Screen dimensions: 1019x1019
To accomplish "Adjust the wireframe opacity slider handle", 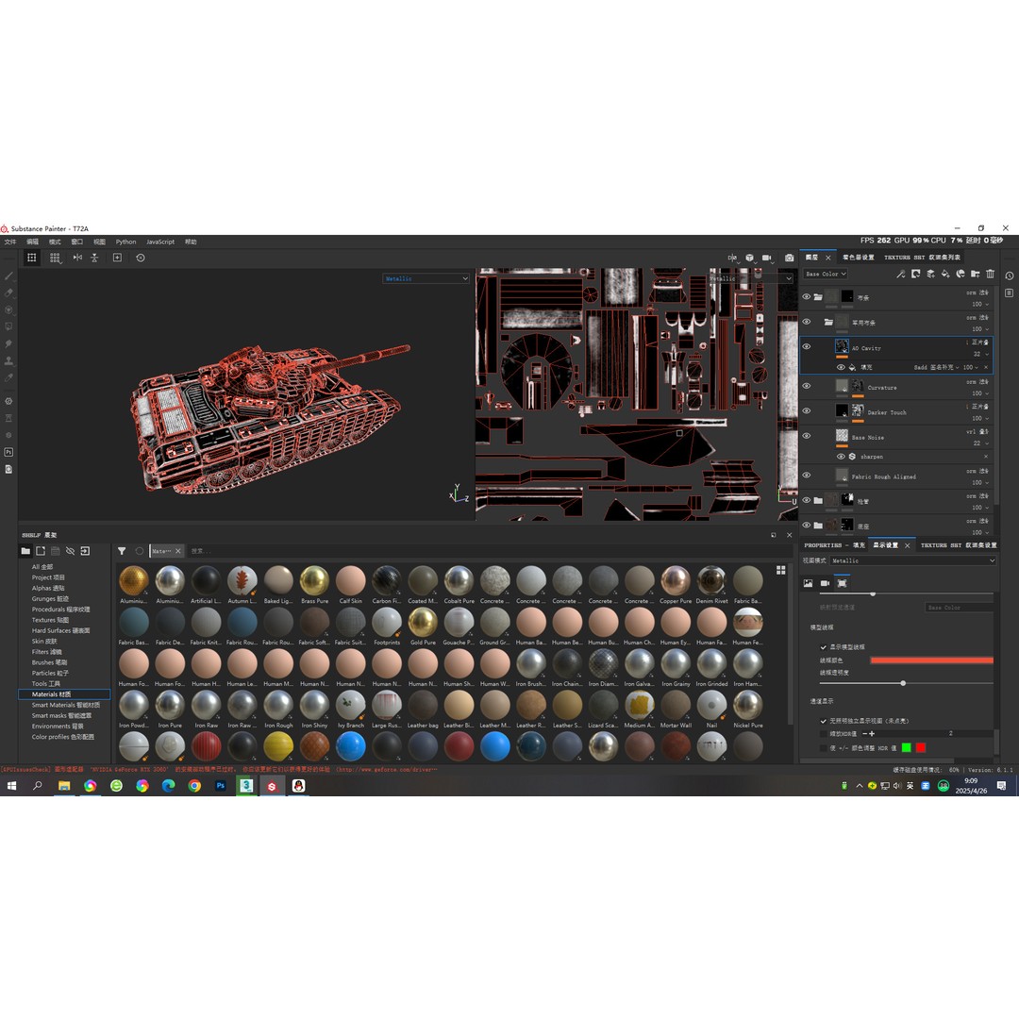I will coord(903,683).
